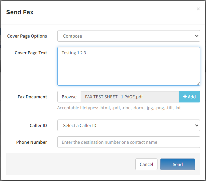Click the Caller ID dropdown chevron arrow
Viewport: 206px width, 181px height.
point(196,125)
